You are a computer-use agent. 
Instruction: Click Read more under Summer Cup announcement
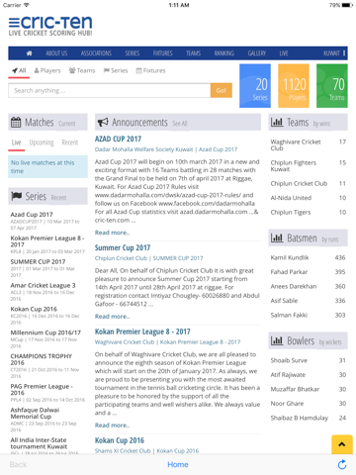(112, 317)
